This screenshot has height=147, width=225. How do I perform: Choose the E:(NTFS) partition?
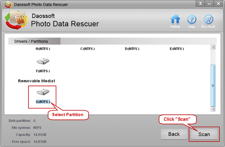coord(177,49)
